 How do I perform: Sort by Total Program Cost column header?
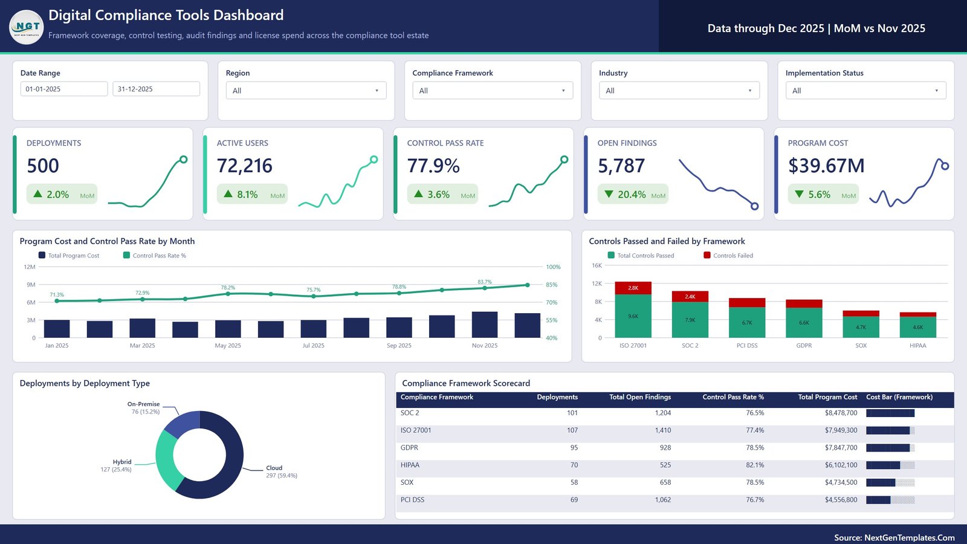(x=827, y=397)
